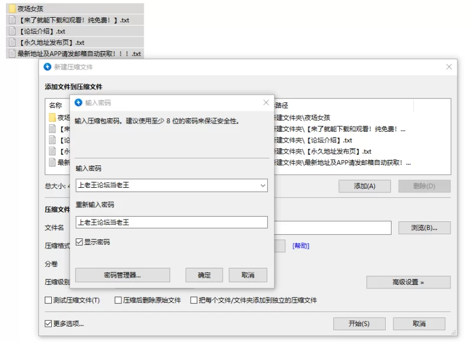
Task: Uncheck the 显示密码 checkbox
Action: click(79, 242)
